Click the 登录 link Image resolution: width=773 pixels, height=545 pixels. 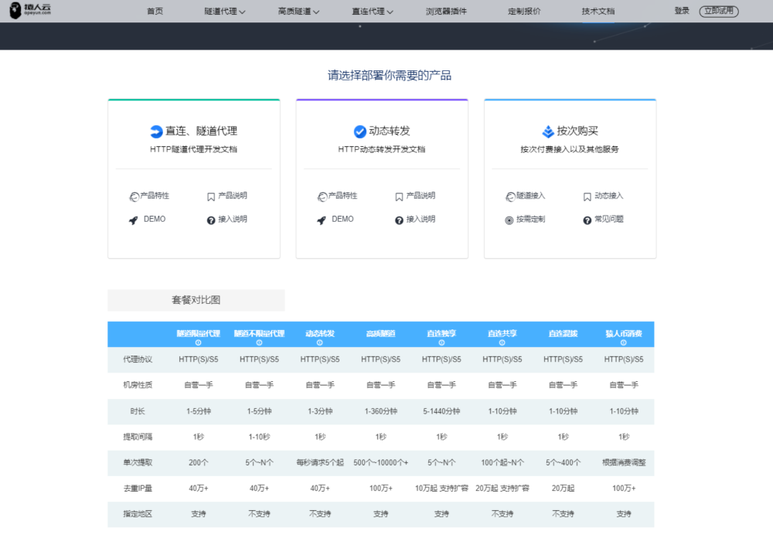[682, 10]
